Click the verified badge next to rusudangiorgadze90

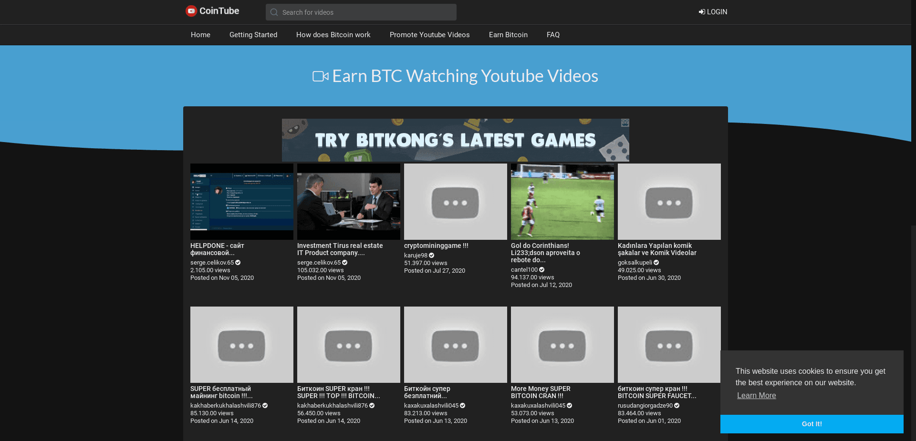tap(677, 405)
